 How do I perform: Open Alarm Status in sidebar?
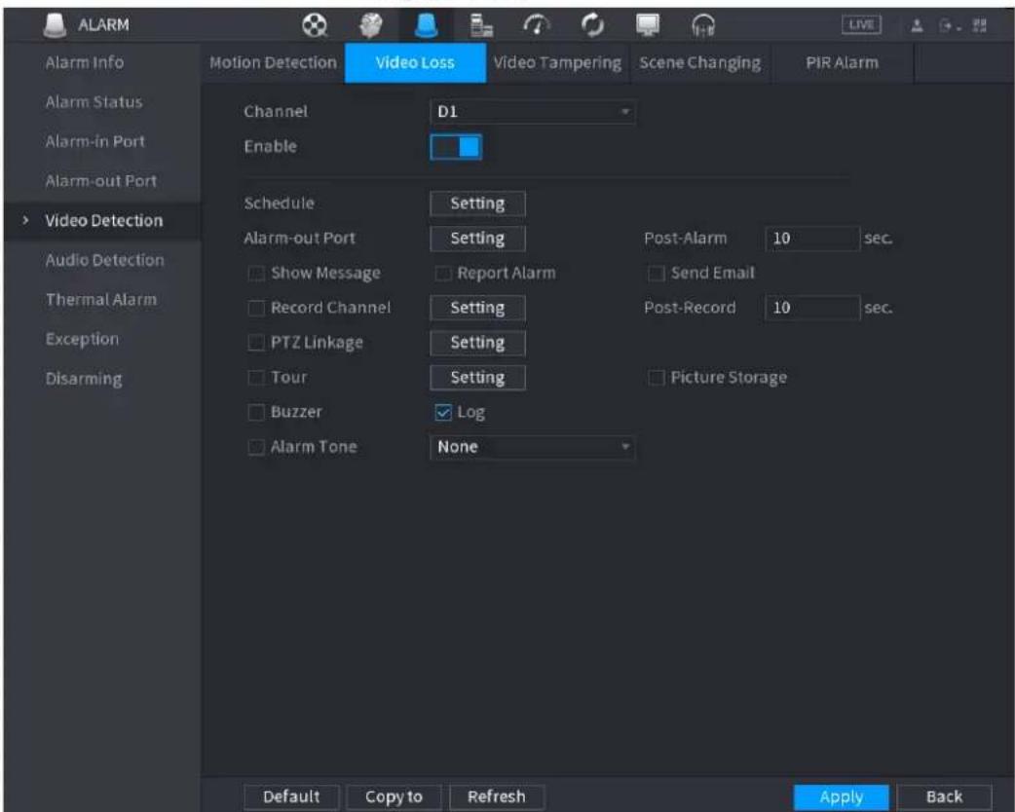click(94, 102)
